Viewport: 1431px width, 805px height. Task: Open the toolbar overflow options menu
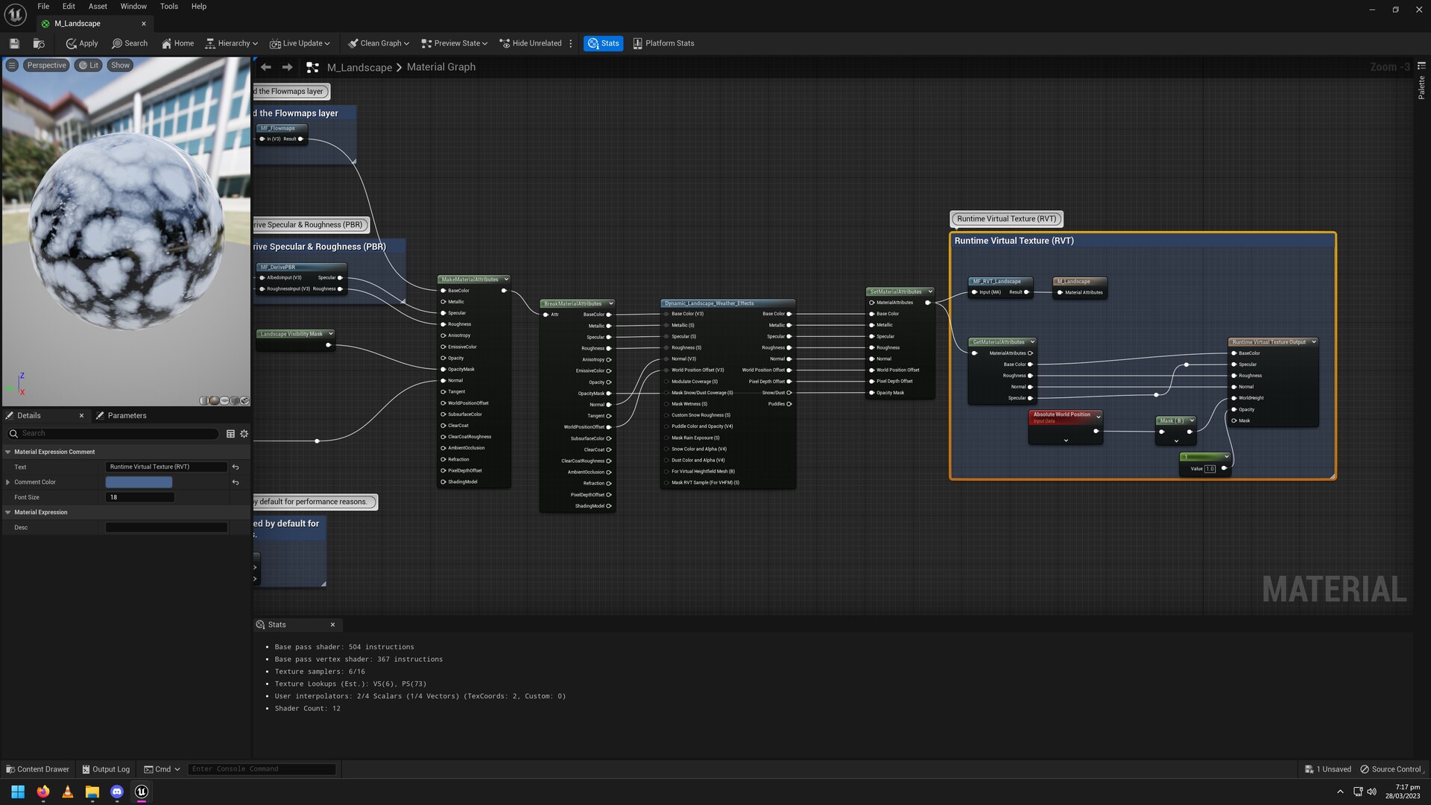pyautogui.click(x=571, y=43)
